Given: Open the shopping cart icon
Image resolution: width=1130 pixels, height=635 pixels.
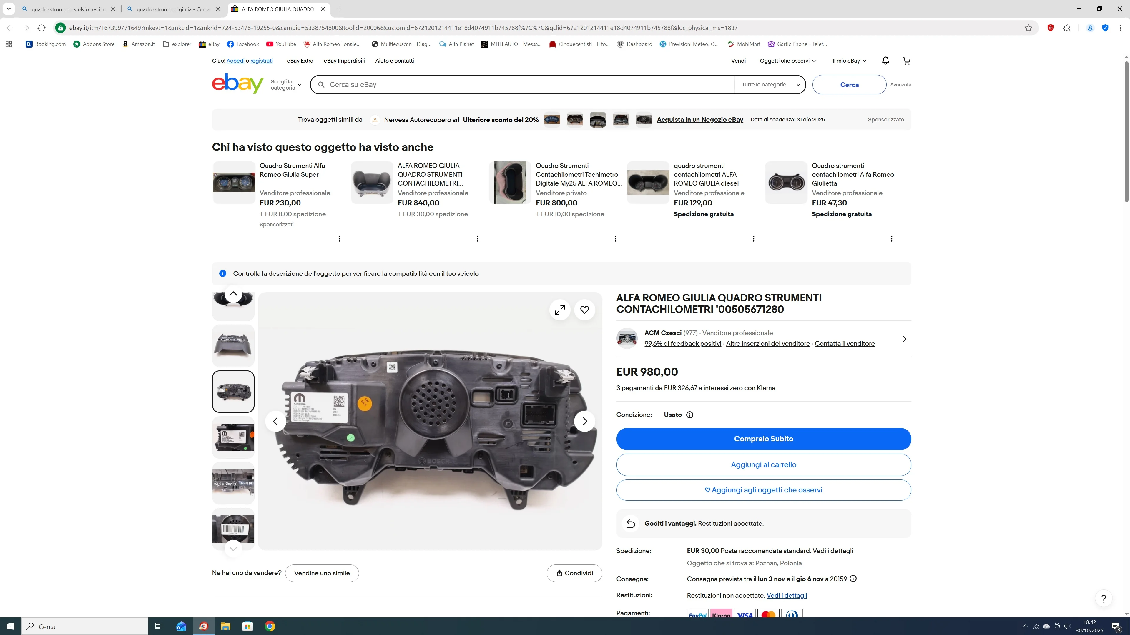Looking at the screenshot, I should coord(906,61).
